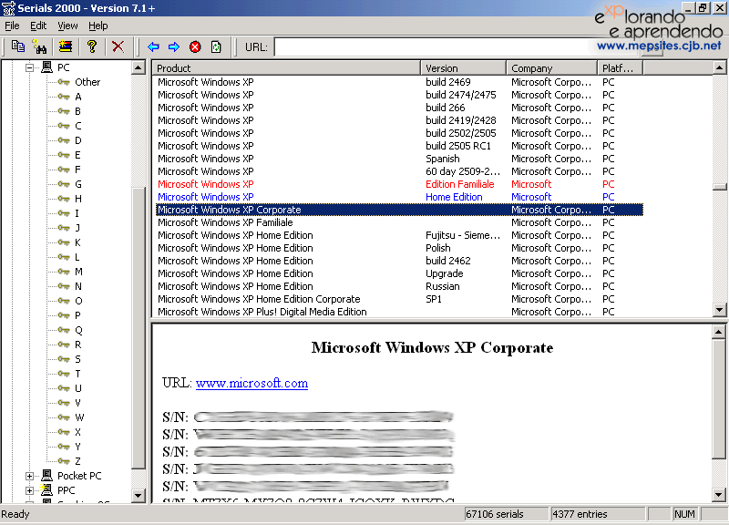
Task: Expand the PPC tree node
Action: [30, 490]
